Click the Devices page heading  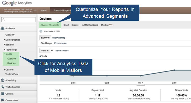(46, 19)
